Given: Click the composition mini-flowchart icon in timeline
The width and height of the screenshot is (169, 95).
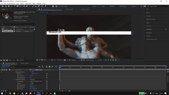Looking at the screenshot, I should pyautogui.click(x=39, y=67).
